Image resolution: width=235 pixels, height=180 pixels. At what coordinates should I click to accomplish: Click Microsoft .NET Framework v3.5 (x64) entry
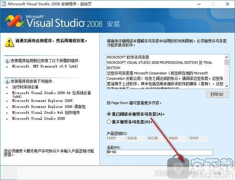pos(45,66)
